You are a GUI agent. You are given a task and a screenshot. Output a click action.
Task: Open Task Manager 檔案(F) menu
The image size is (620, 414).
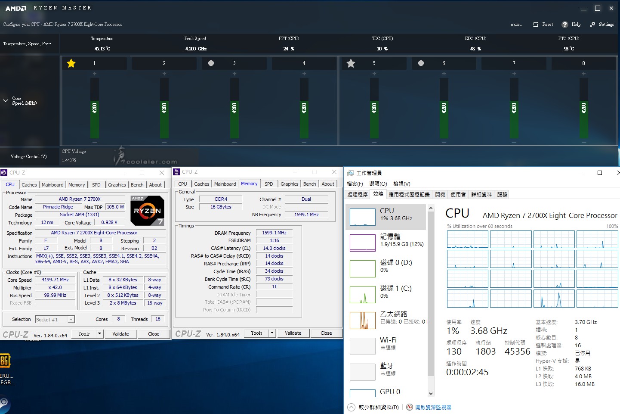[x=355, y=184]
